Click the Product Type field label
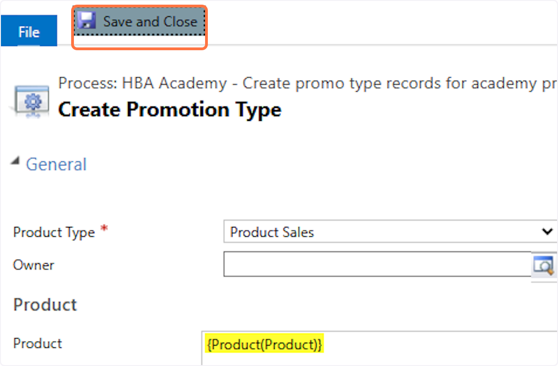Screen dimensions: 558x366 [54, 232]
